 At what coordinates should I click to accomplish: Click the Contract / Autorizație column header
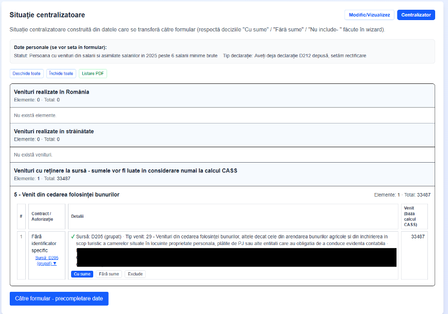[x=42, y=216]
